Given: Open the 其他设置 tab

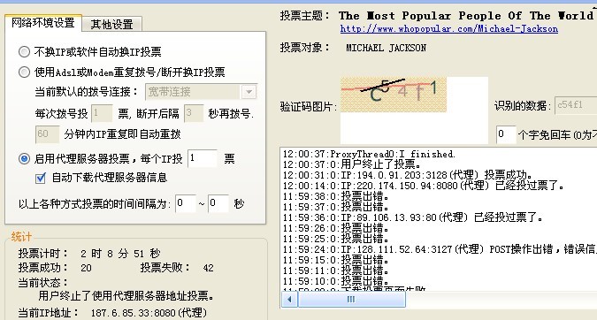Looking at the screenshot, I should click(112, 25).
